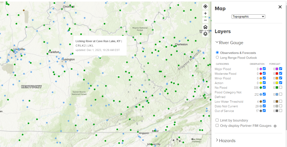Viewport: 287px width, 147px height.
Task: Toggle the map layers panel icon
Action: point(205,33)
